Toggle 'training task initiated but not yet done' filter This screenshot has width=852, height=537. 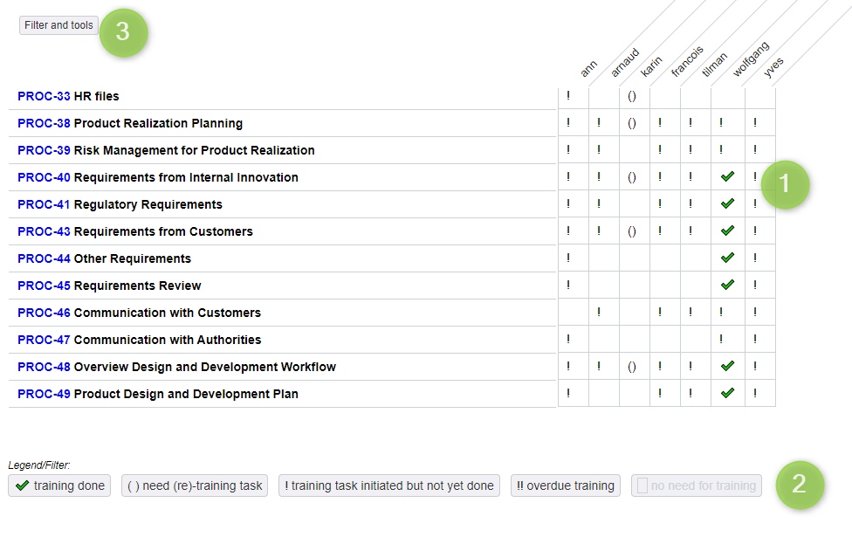[389, 485]
